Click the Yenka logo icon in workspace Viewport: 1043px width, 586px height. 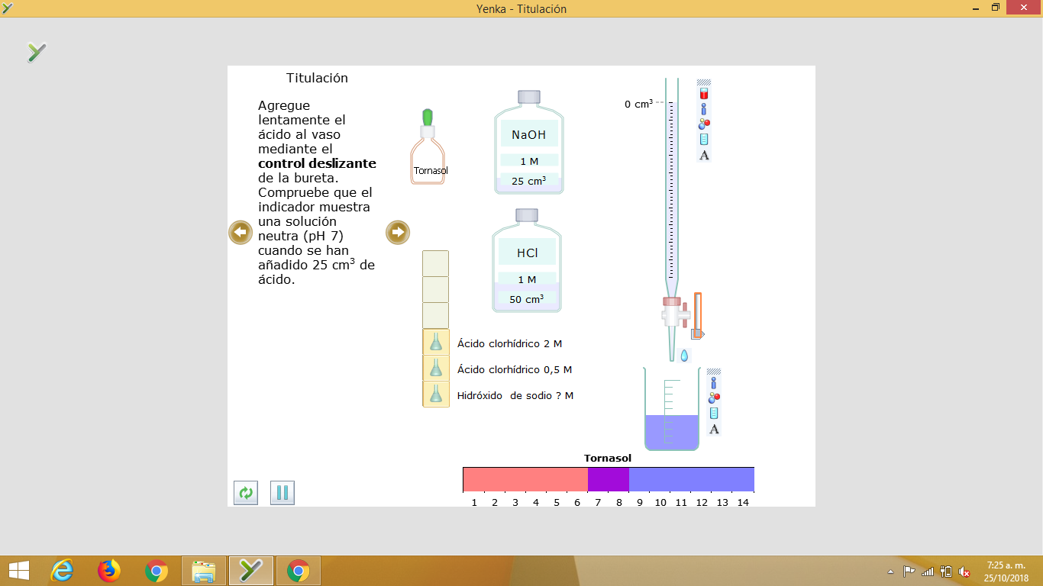point(37,52)
